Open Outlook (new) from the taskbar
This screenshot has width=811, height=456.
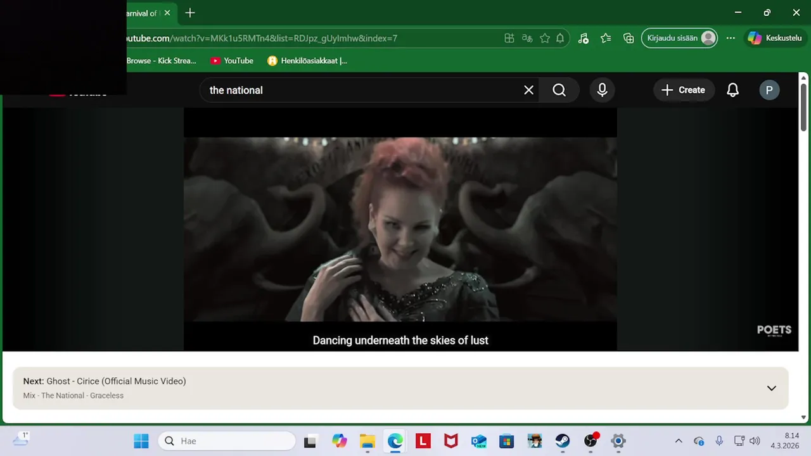click(x=479, y=441)
